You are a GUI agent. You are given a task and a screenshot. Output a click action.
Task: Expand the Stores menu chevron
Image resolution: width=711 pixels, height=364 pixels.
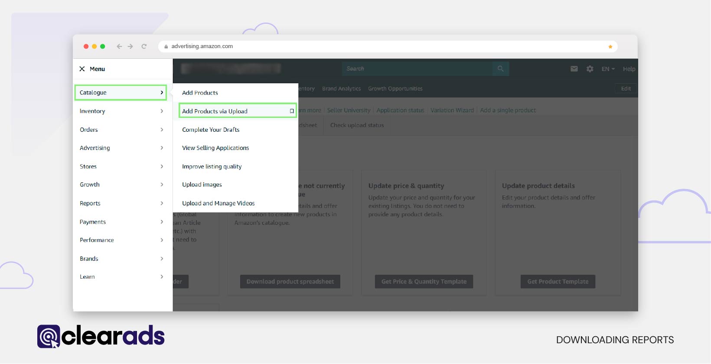(162, 166)
